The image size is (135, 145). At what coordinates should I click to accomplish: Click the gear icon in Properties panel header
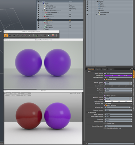click(x=133, y=69)
